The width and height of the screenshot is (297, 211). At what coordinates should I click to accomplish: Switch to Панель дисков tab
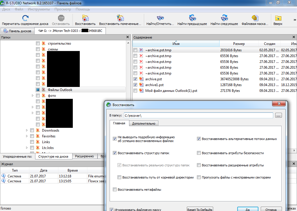[x=17, y=31]
